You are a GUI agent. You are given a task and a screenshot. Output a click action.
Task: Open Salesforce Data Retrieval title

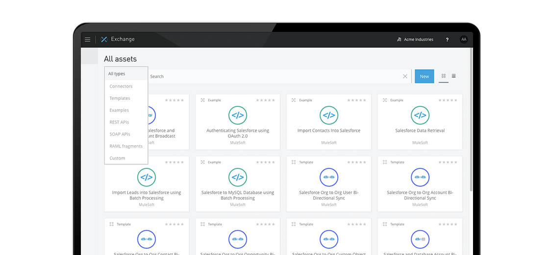[420, 130]
